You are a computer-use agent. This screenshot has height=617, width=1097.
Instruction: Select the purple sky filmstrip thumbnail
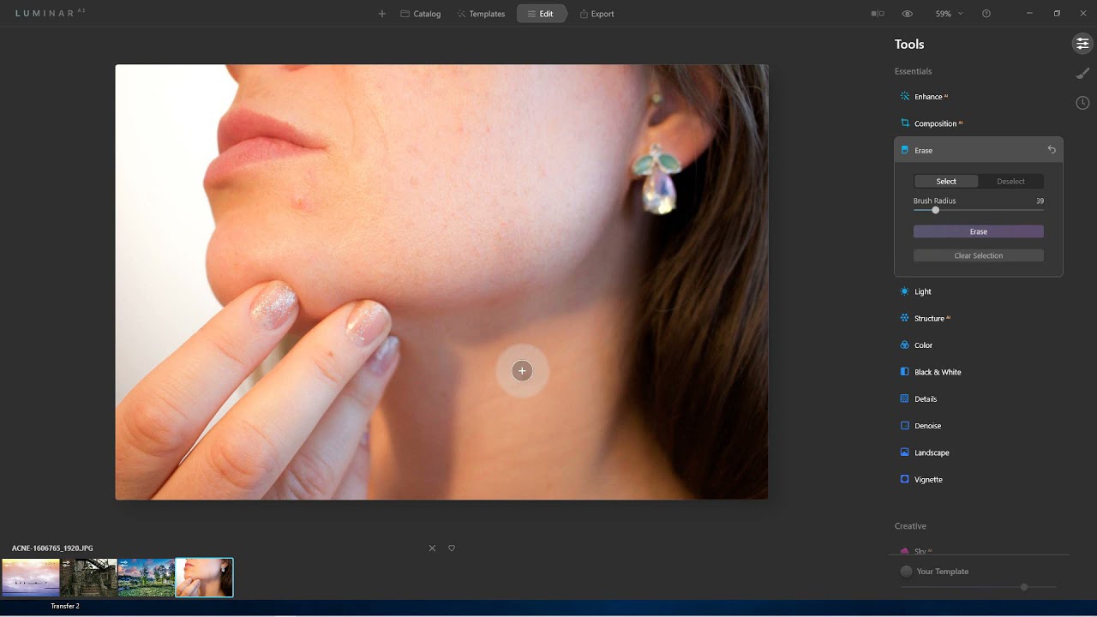pos(31,578)
